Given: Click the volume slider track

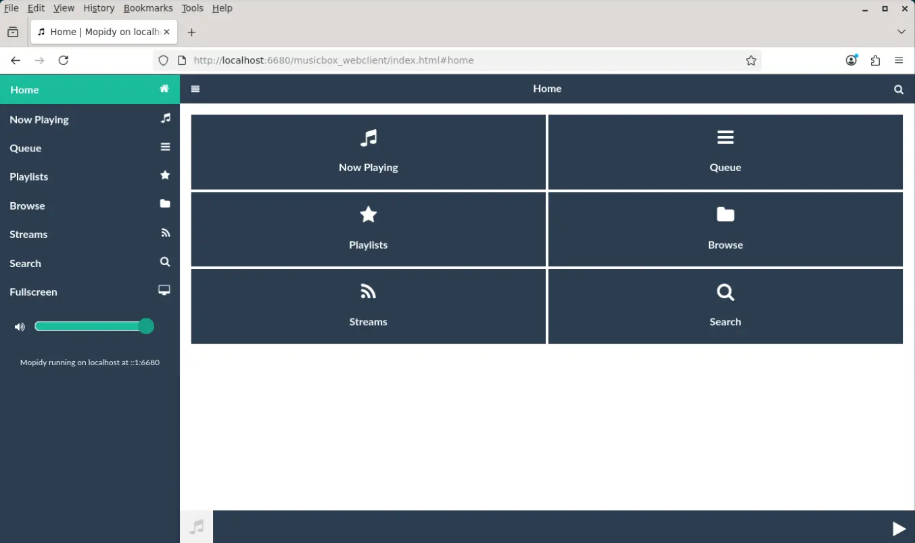Looking at the screenshot, I should pos(88,327).
